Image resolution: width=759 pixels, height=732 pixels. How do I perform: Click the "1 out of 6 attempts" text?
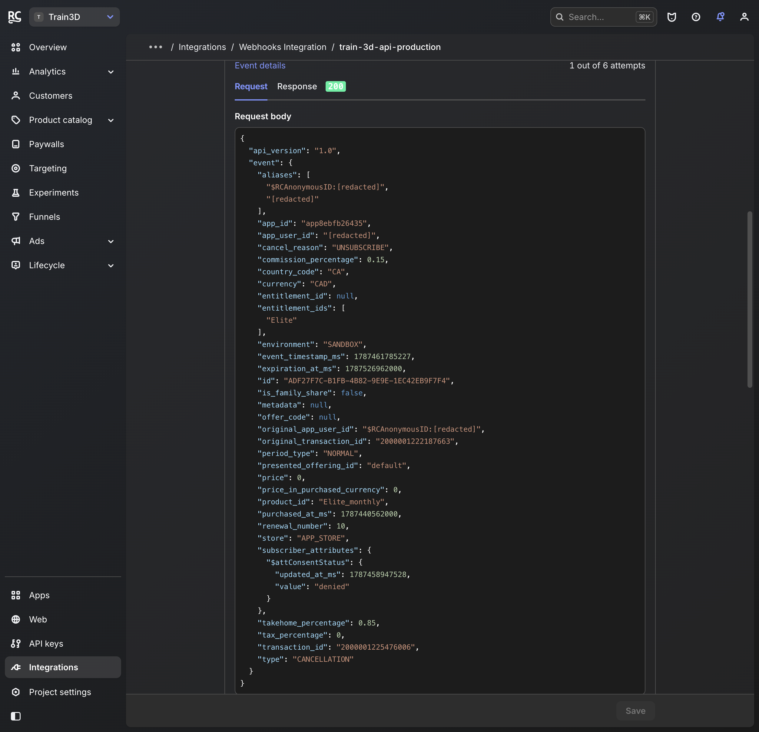pos(607,65)
